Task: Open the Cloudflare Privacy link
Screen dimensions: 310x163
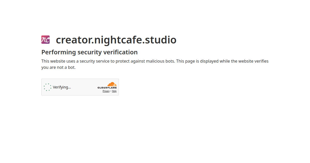Action: tap(106, 91)
